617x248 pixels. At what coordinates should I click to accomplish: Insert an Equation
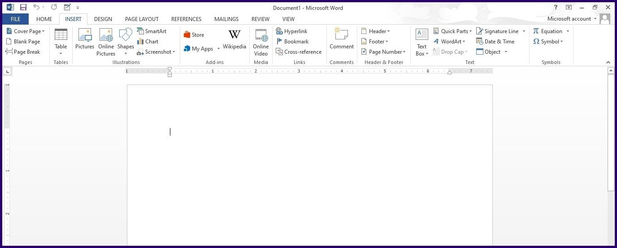click(547, 31)
